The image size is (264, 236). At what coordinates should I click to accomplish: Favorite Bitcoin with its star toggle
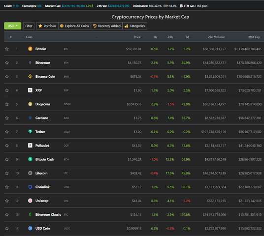click(x=7, y=49)
